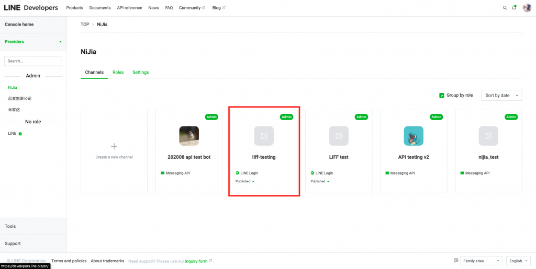The height and width of the screenshot is (269, 536).
Task: Open the API testing v2 channel thumbnail
Action: point(414,136)
